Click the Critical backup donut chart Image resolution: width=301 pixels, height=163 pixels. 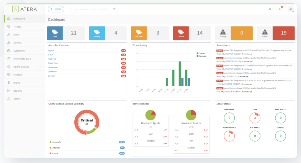87,122
